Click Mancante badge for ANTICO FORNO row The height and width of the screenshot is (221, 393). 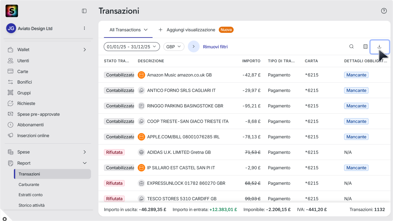click(356, 90)
